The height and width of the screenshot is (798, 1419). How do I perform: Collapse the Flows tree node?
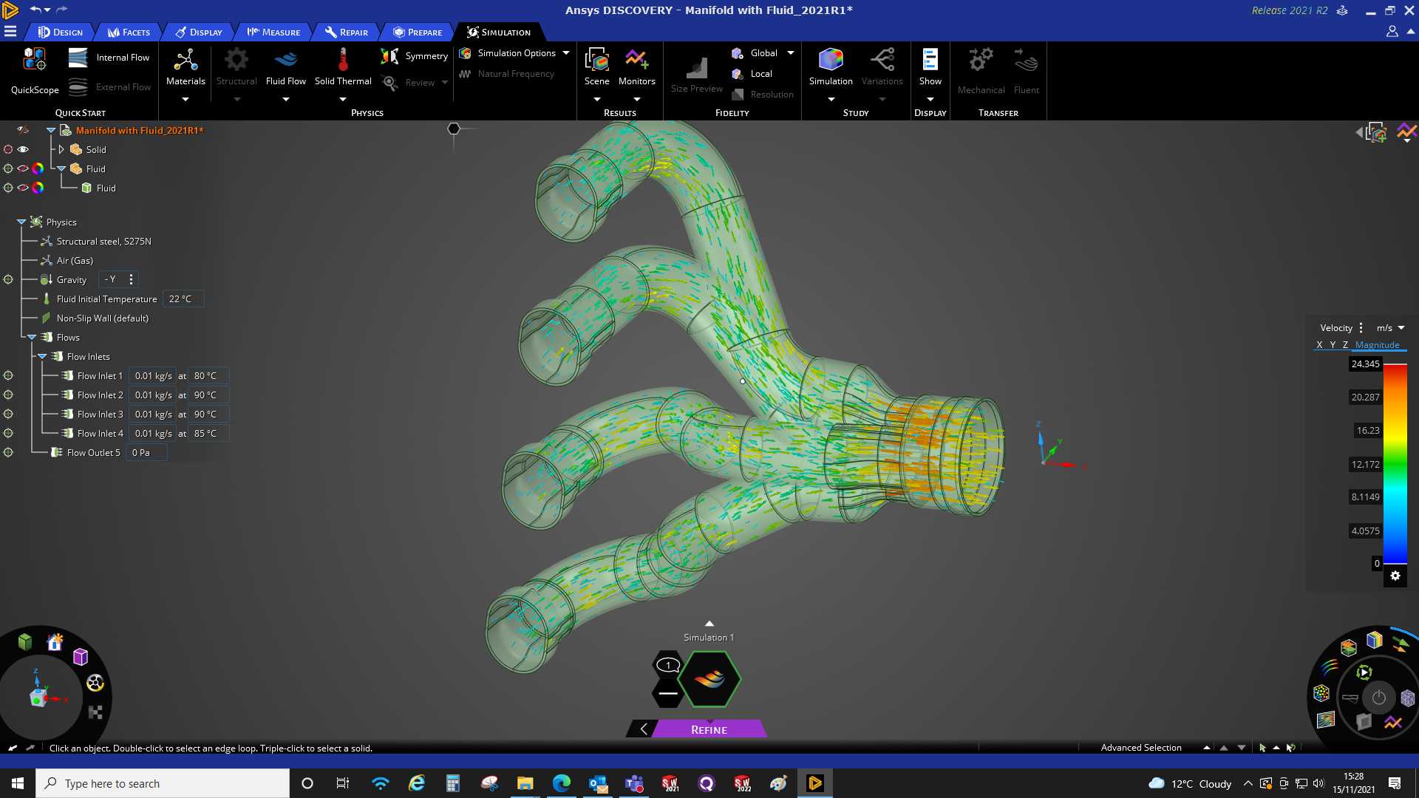tap(32, 337)
